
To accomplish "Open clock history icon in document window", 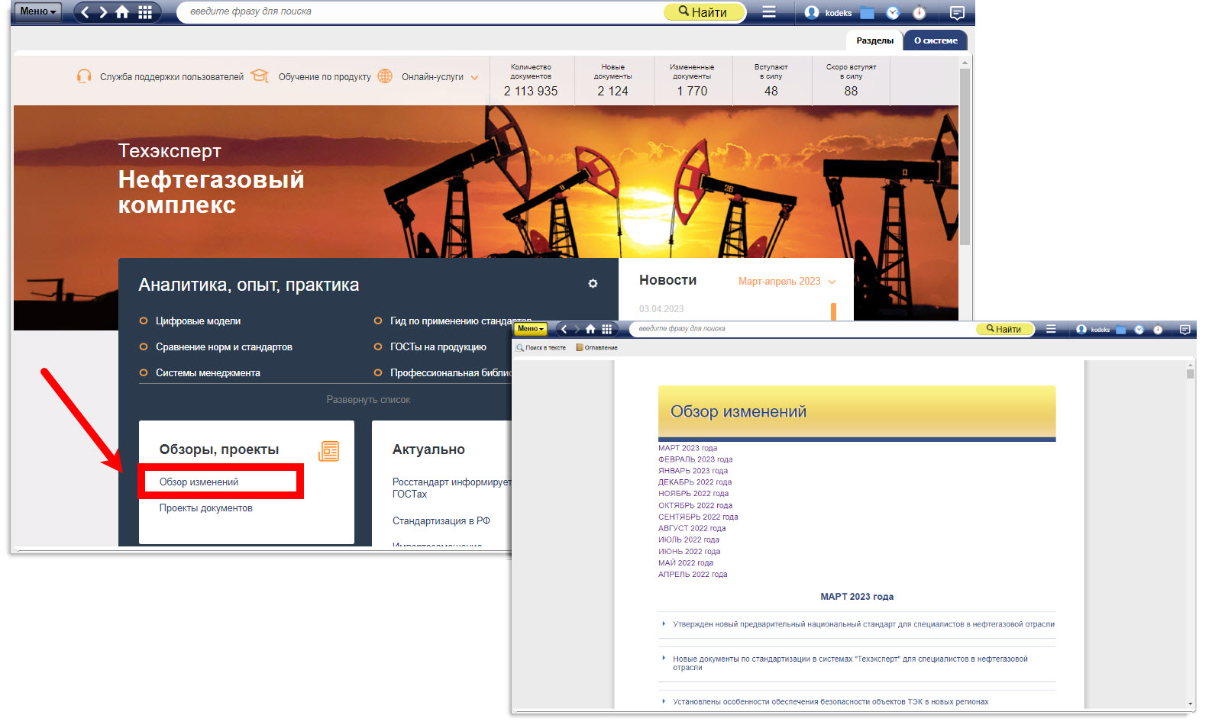I will tap(1139, 330).
